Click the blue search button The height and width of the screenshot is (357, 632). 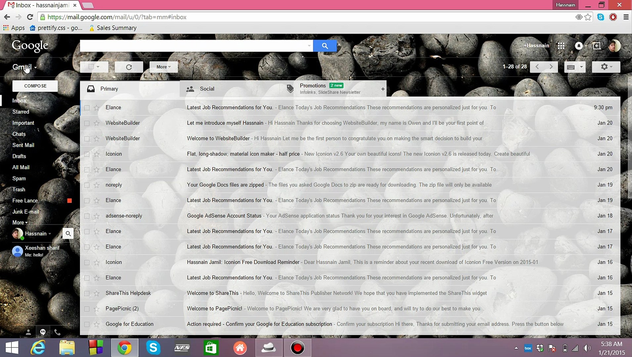point(325,46)
